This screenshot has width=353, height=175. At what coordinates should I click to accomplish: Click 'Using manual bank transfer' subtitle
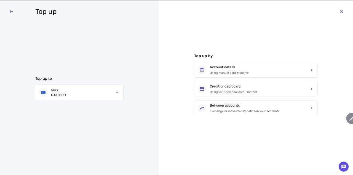pos(229,73)
